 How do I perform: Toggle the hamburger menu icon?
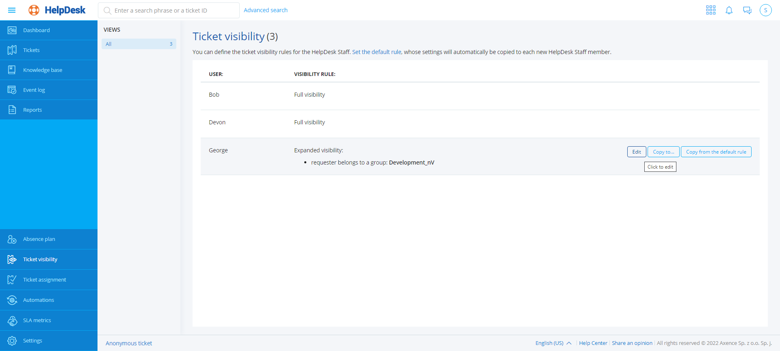(12, 10)
